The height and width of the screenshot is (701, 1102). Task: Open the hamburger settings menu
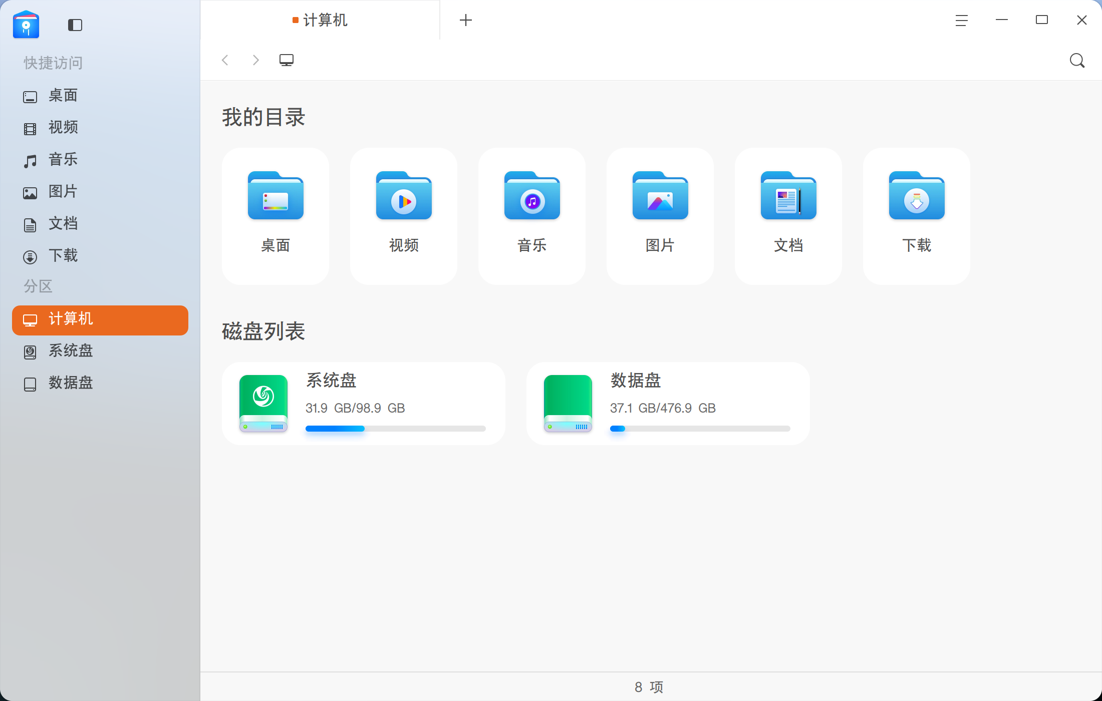(x=961, y=21)
